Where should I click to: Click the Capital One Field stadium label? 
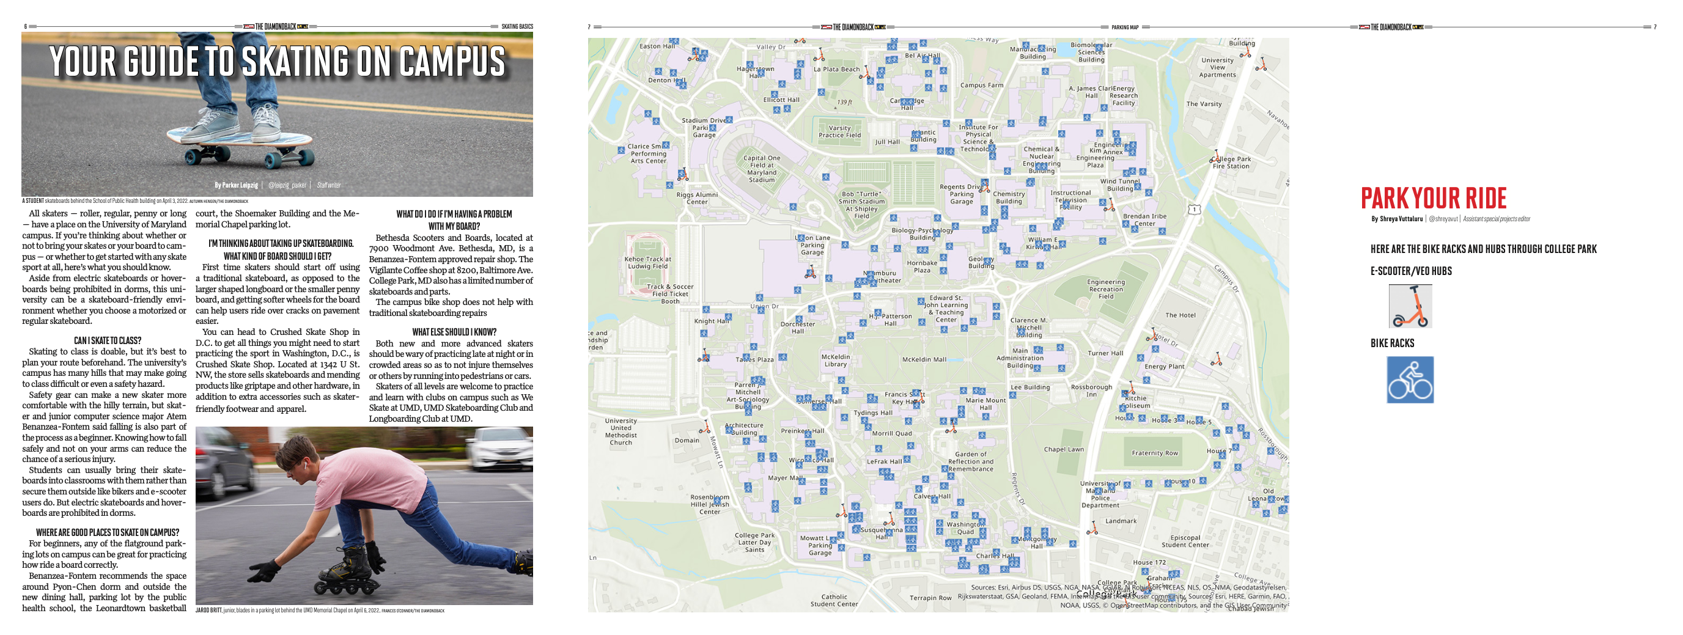click(761, 169)
